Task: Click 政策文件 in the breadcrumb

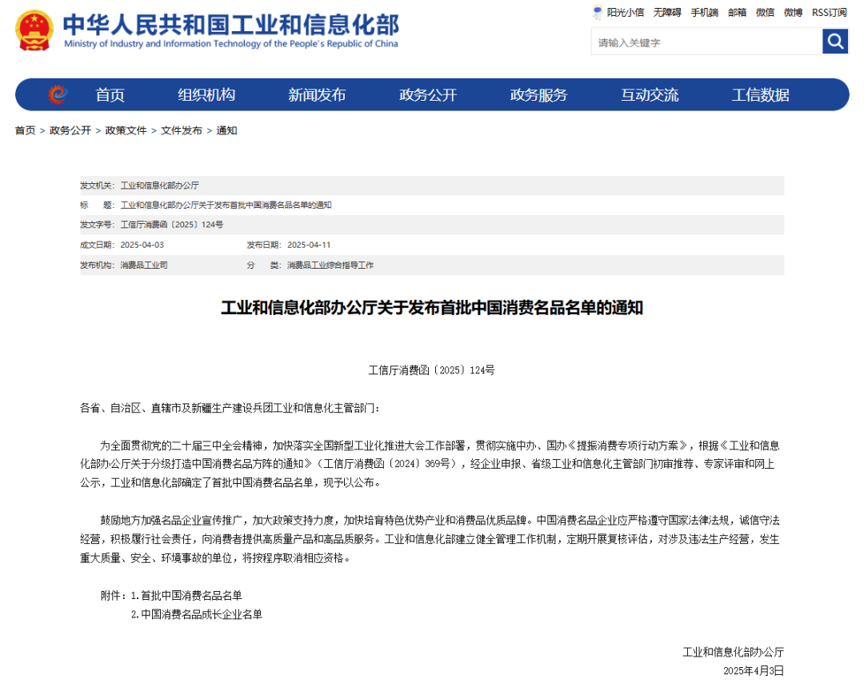Action: pos(126,130)
